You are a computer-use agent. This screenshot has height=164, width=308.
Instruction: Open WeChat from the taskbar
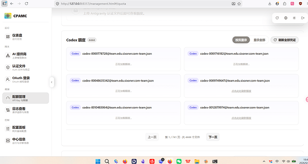point(179,161)
